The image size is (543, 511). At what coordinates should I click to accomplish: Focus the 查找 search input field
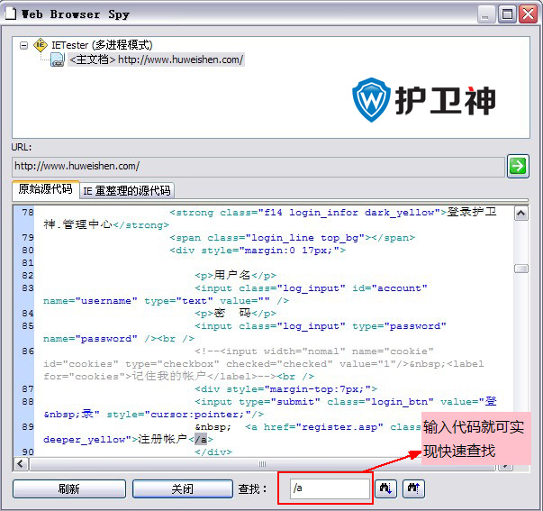pyautogui.click(x=330, y=488)
